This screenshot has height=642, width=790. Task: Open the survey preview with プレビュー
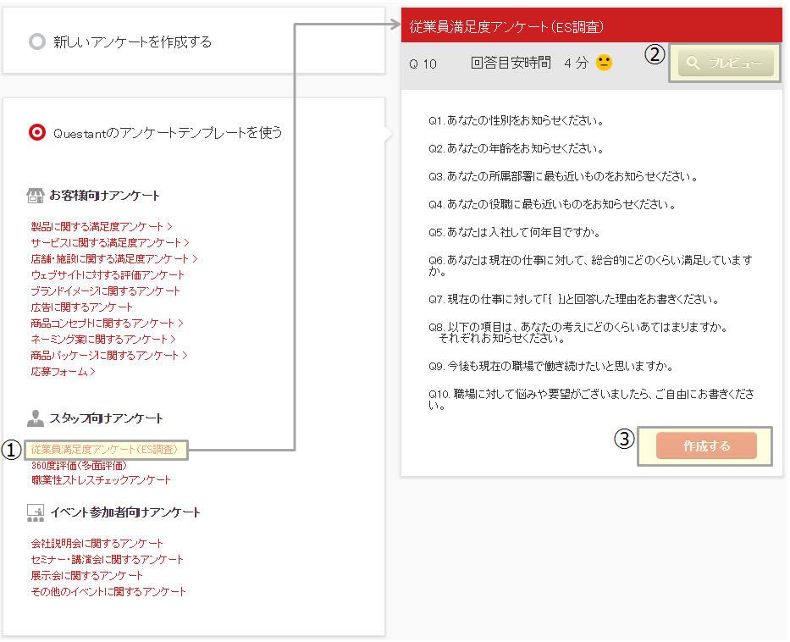pos(725,62)
